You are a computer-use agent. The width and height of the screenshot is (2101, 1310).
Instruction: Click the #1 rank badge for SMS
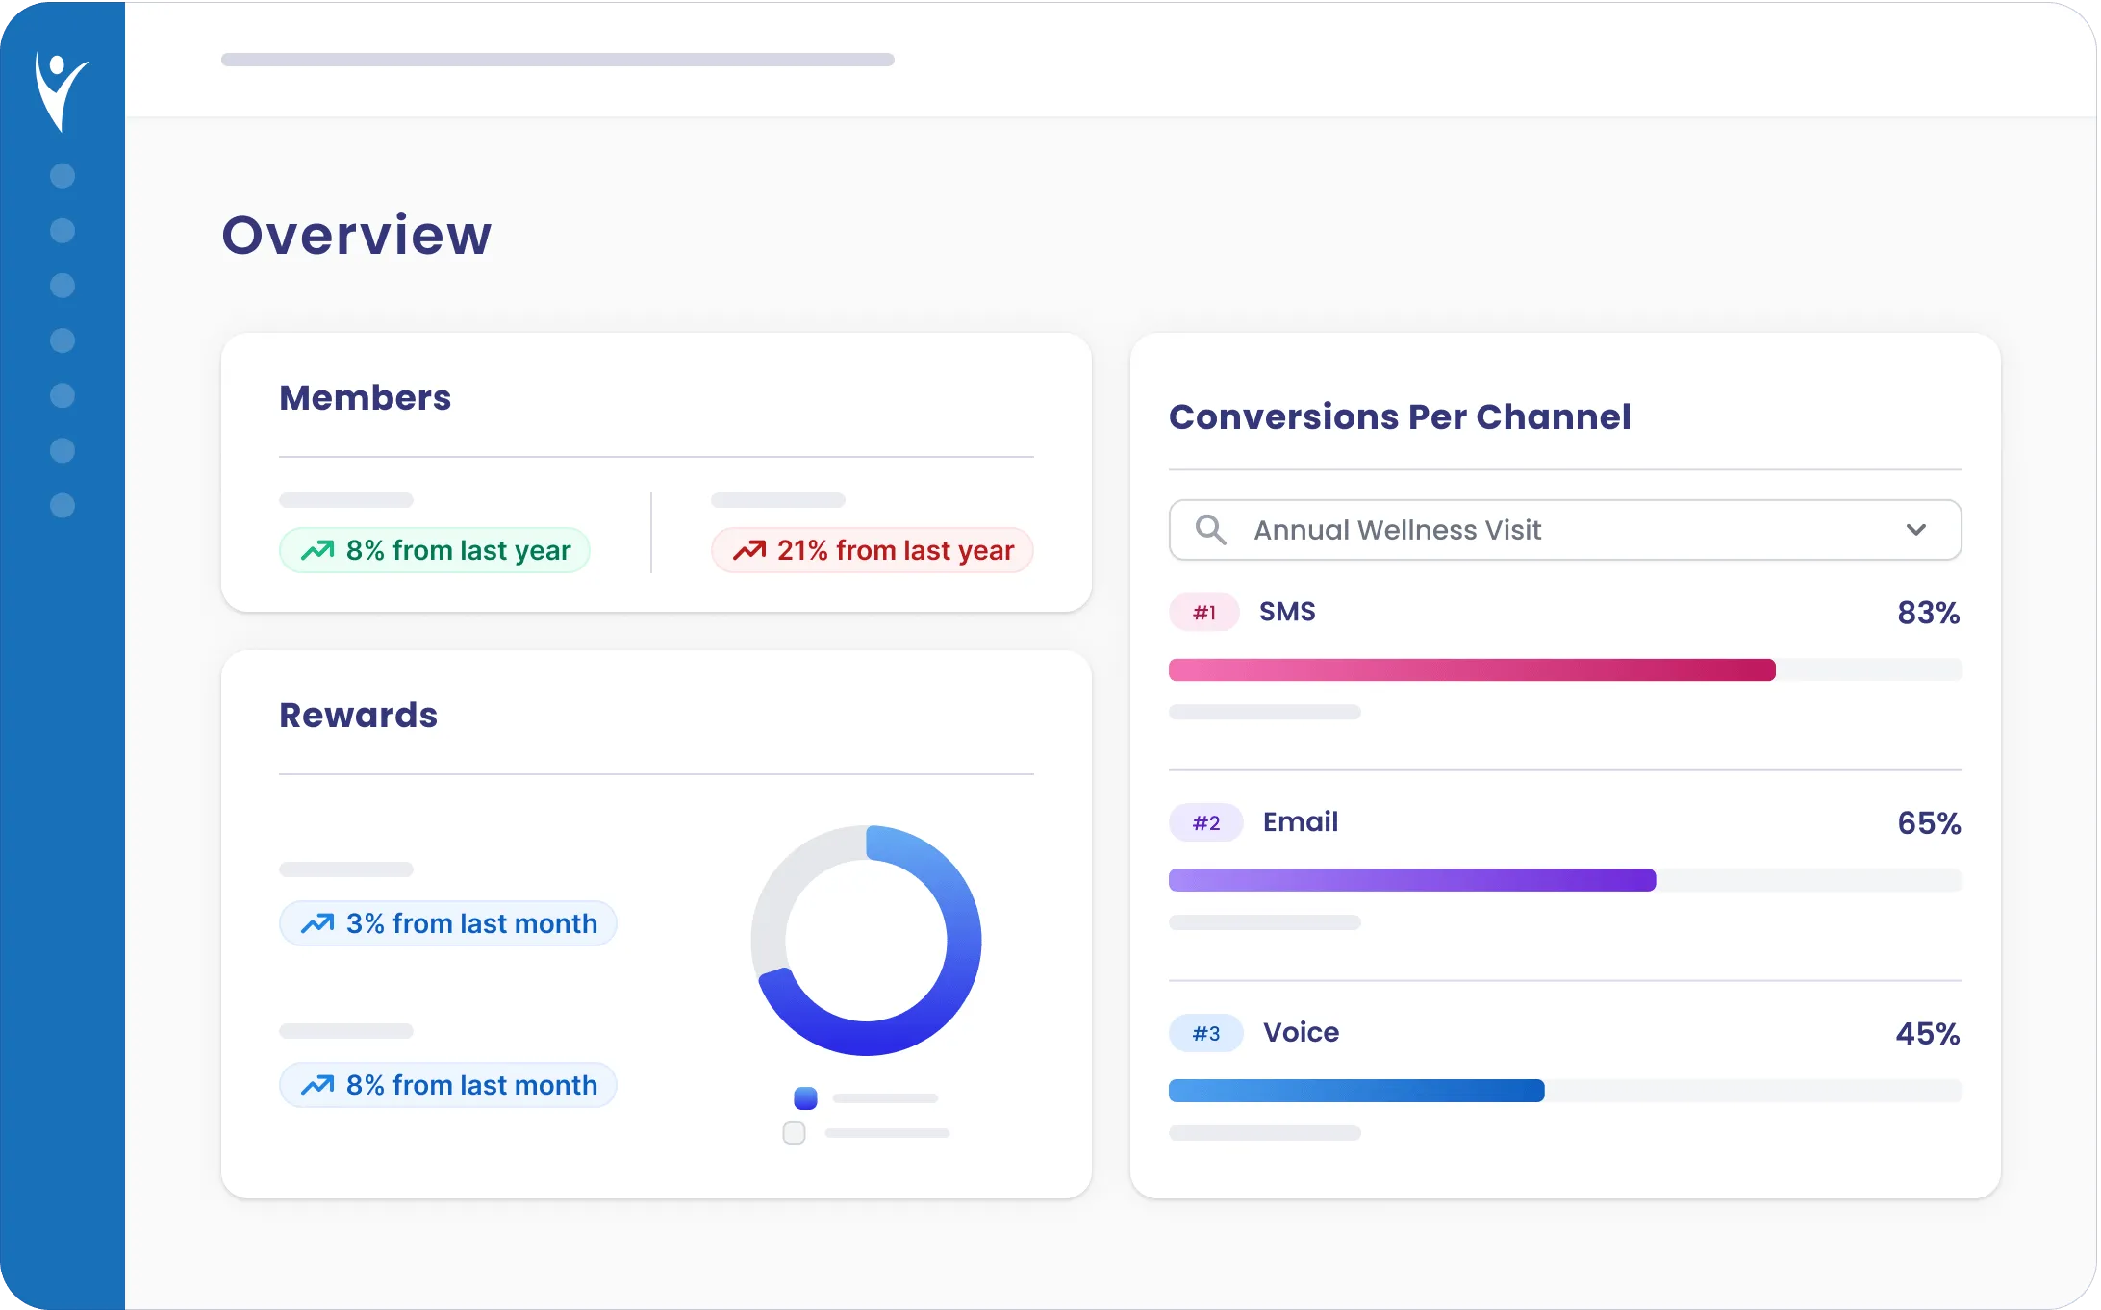[1204, 613]
